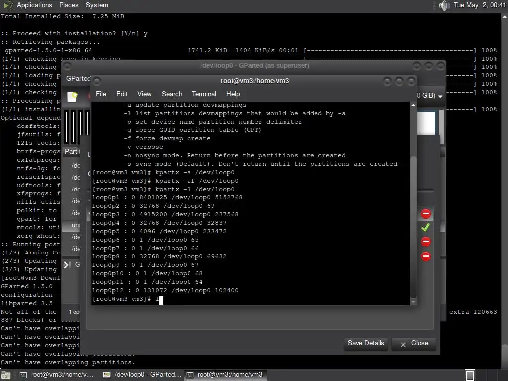
Task: Click 'GParted 1.5.0' line in background terminal
Action: [27, 286]
